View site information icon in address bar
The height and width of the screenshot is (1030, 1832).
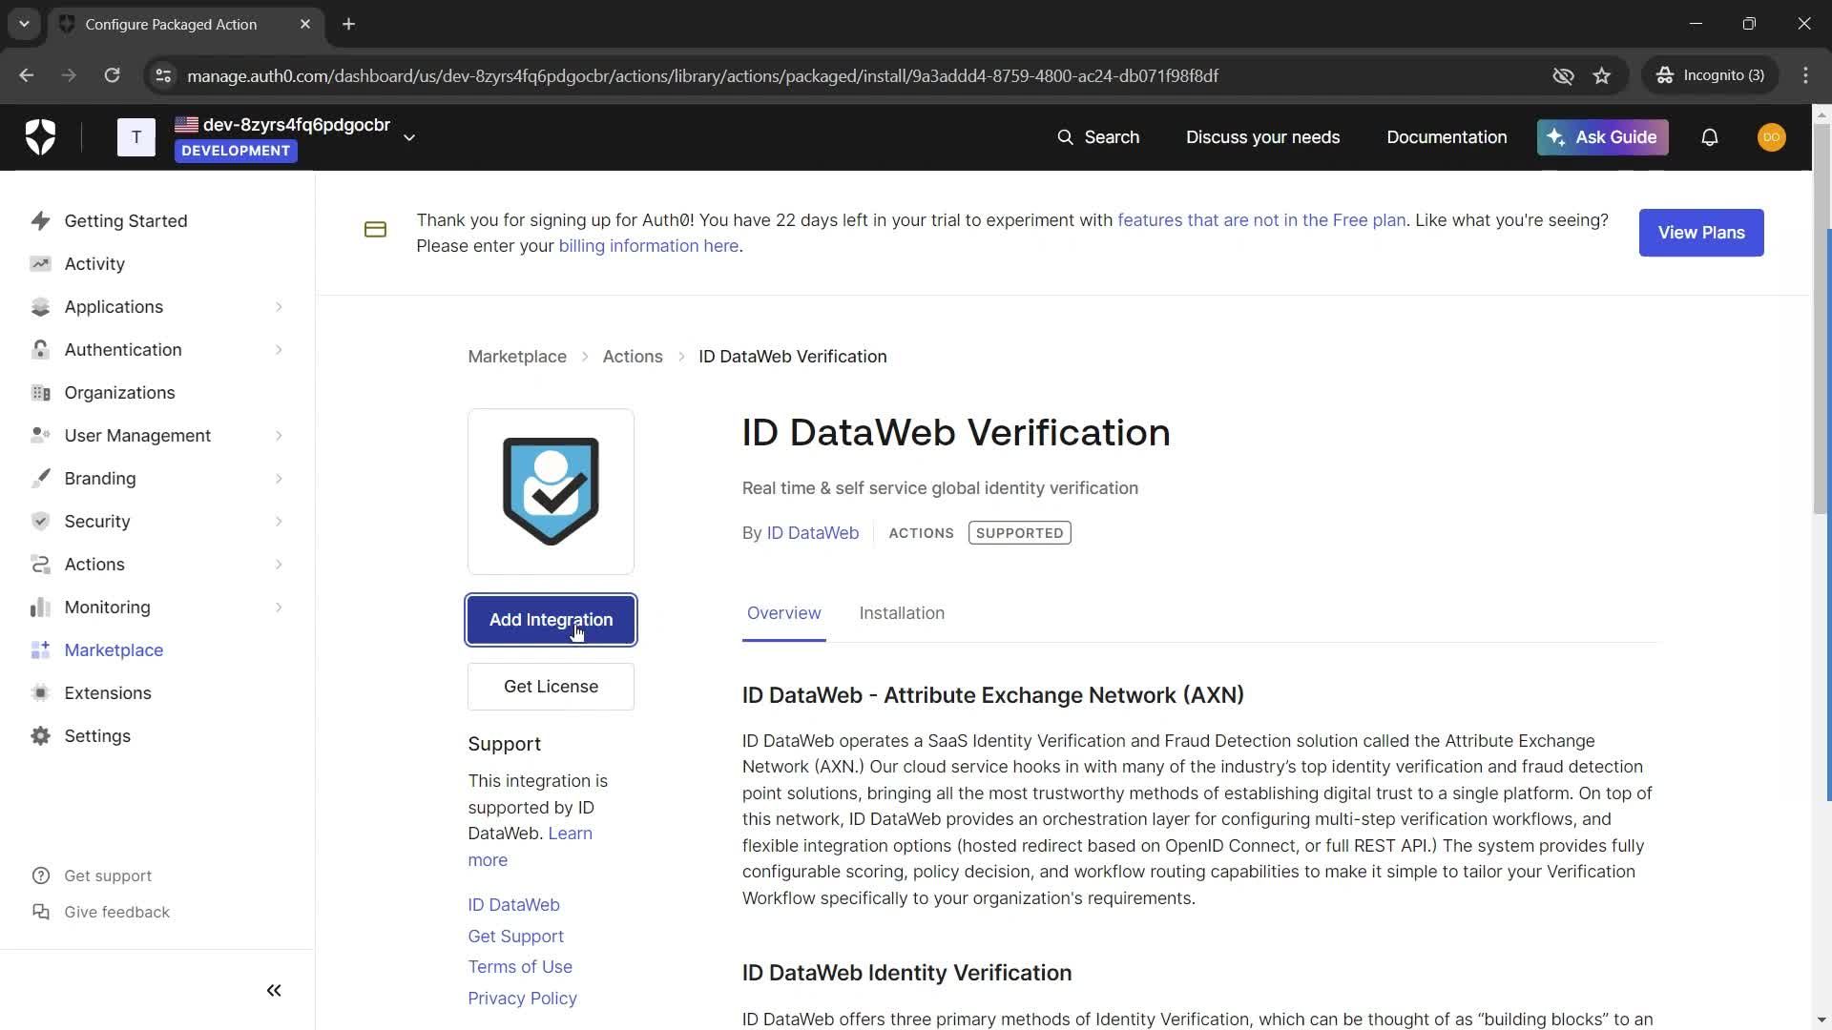(x=163, y=76)
